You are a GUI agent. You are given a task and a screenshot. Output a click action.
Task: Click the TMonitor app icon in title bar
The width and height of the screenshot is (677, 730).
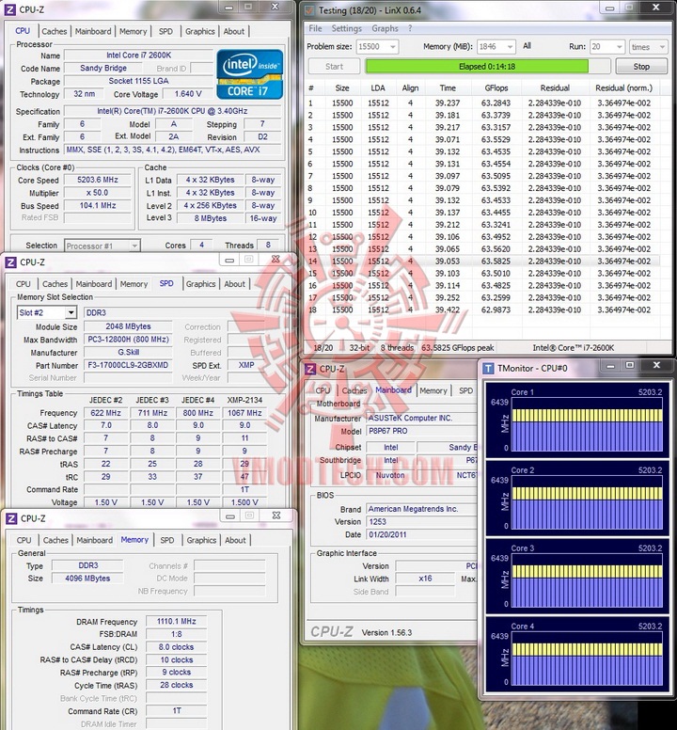[488, 368]
